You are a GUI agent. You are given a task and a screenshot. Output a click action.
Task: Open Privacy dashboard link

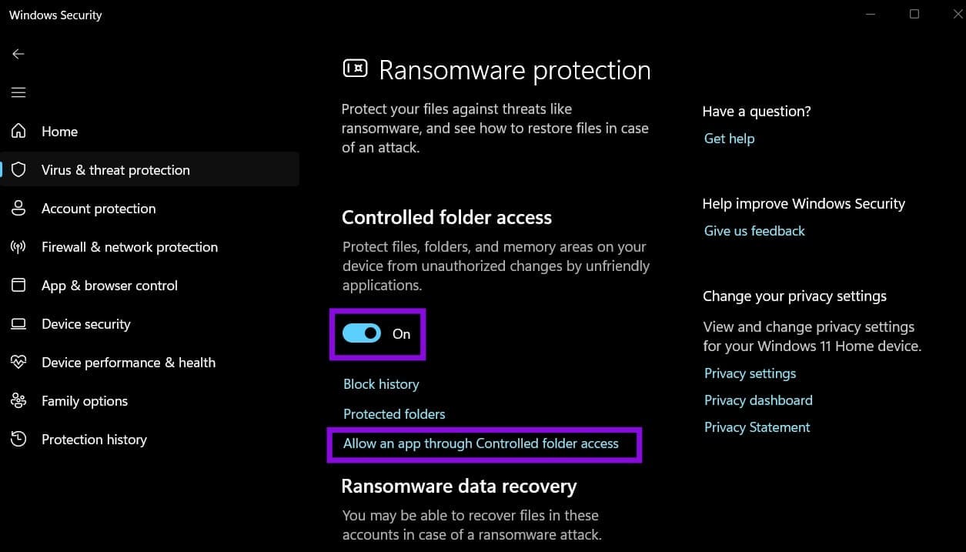click(758, 400)
